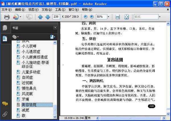
Task: Select the 跛 bookmark
Action: pos(23,116)
